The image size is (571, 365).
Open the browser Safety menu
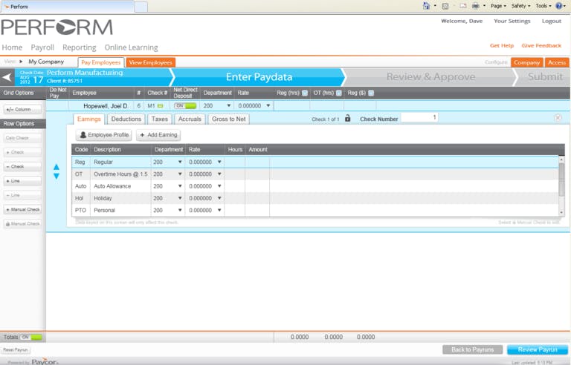click(x=520, y=6)
